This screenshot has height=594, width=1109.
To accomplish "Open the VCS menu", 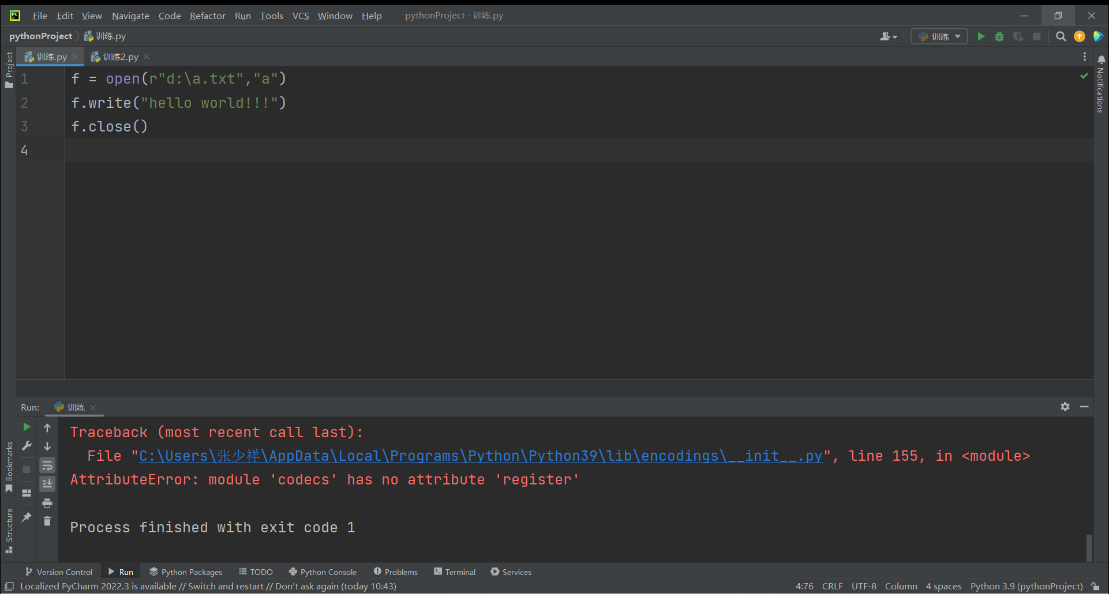I will coord(301,16).
